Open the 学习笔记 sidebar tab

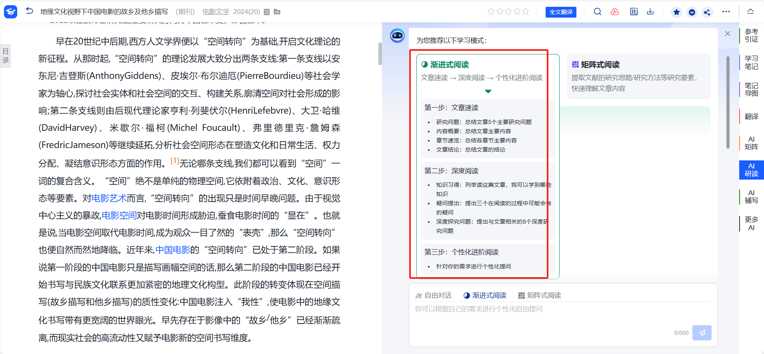point(751,62)
